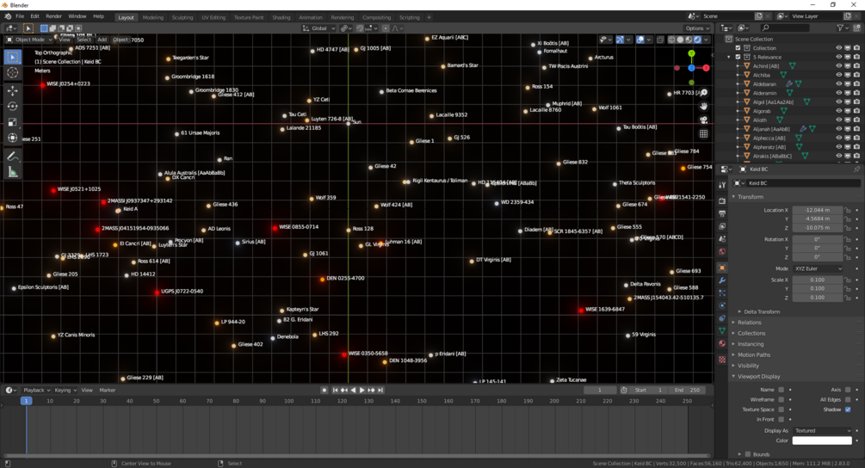865x468 pixels.
Task: Open World properties tab
Action: [x=722, y=252]
